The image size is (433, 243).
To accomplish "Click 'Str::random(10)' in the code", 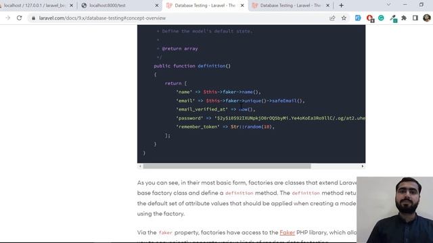I will (x=251, y=127).
